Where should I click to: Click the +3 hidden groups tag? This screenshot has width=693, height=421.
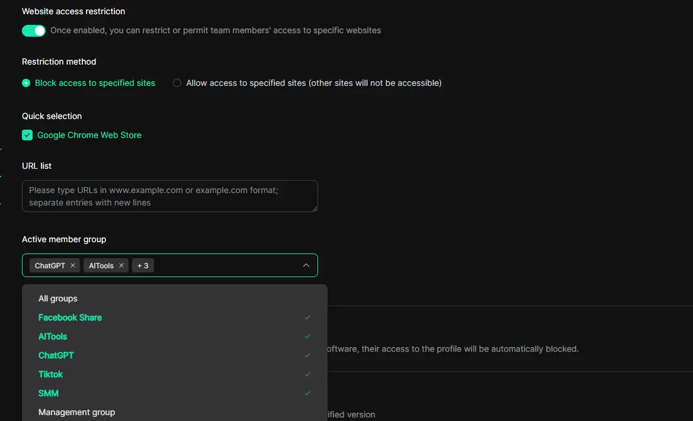(x=143, y=265)
